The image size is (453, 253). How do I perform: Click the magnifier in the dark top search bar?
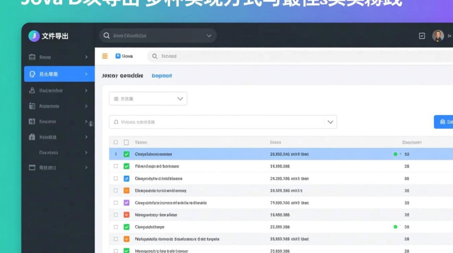[106, 35]
